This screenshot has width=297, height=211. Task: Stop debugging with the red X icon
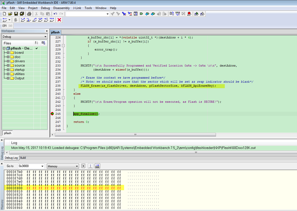coord(59,20)
